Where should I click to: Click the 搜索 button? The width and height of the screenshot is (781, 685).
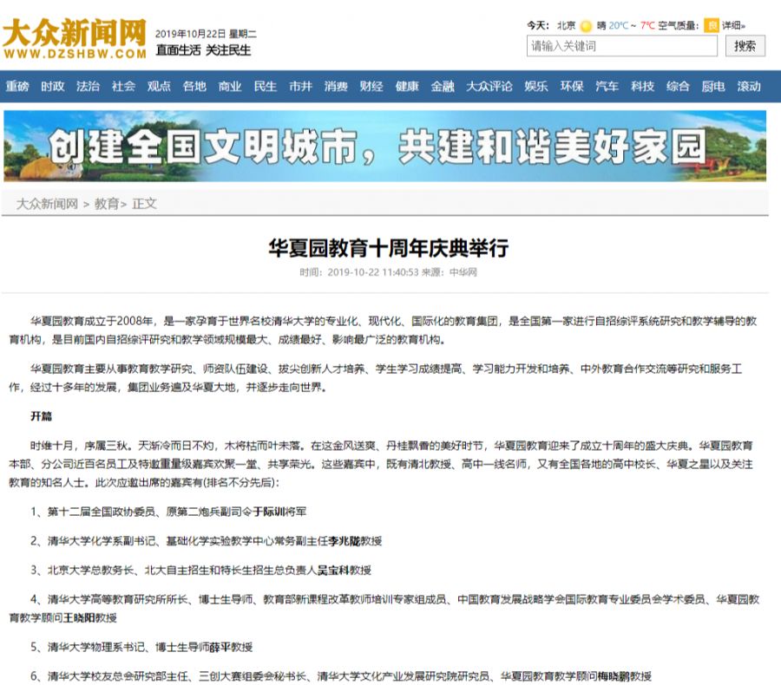click(745, 46)
